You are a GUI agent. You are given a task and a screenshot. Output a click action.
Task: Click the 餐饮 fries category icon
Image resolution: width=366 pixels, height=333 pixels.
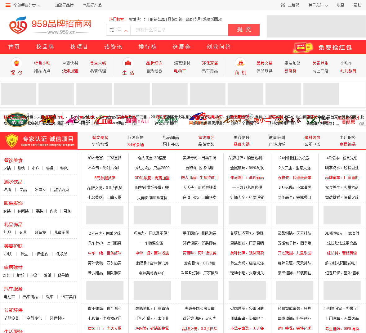coord(16,63)
